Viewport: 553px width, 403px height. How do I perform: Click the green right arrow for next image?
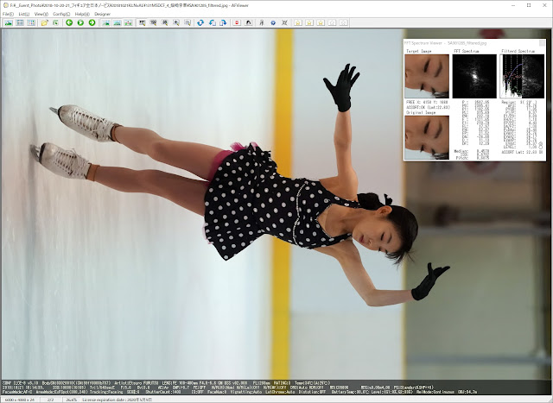point(92,22)
